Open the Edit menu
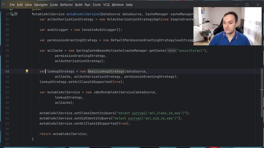This screenshot has width=264, height=148. pyautogui.click(x=20, y=5)
